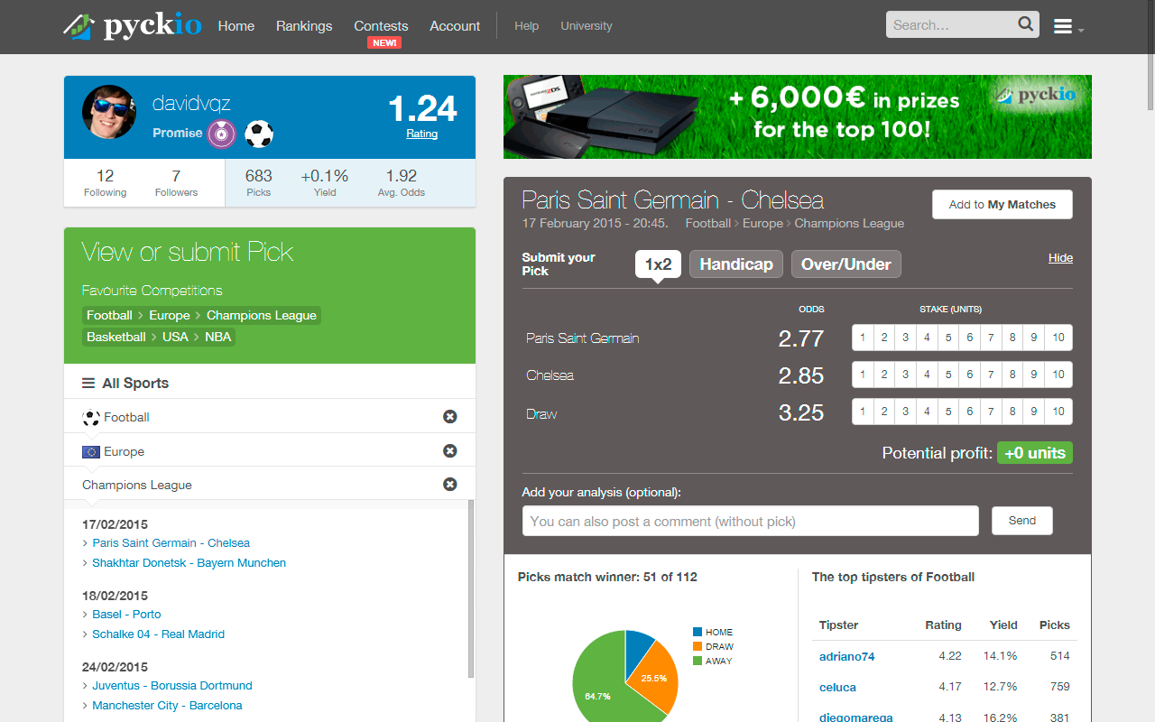The height and width of the screenshot is (722, 1155).
Task: Click the Champions League breadcrumb in match header
Action: pos(849,223)
